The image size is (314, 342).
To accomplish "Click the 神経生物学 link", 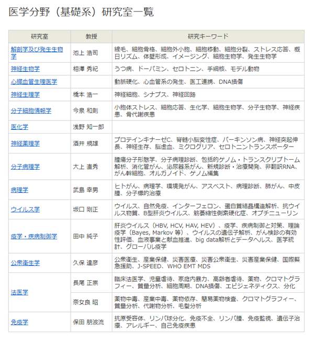I will click(x=25, y=69).
